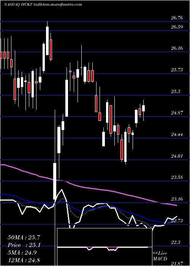Click the 22.3 price axis label
The image size is (190, 266).
175,242
